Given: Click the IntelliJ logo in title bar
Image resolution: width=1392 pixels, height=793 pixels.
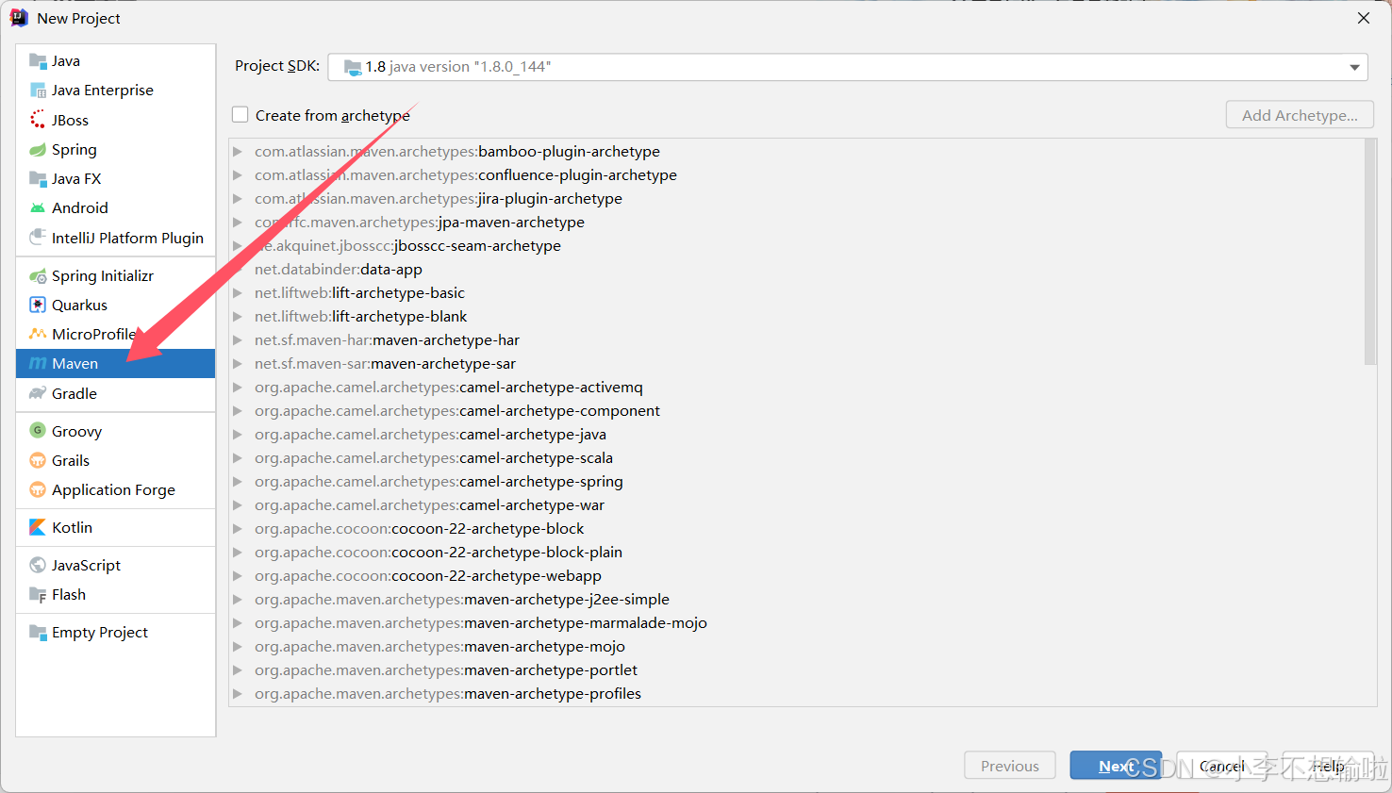Looking at the screenshot, I should click(x=19, y=18).
